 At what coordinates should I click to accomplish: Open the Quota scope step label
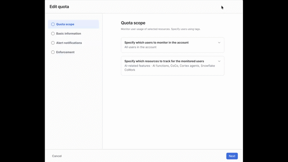pyautogui.click(x=65, y=24)
